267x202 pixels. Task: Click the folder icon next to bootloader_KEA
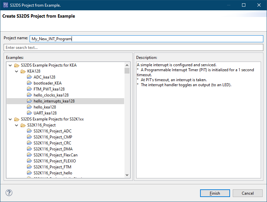point(29,83)
